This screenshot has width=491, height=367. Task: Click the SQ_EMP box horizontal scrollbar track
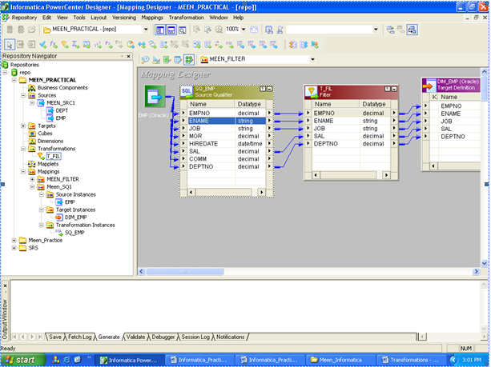224,192
